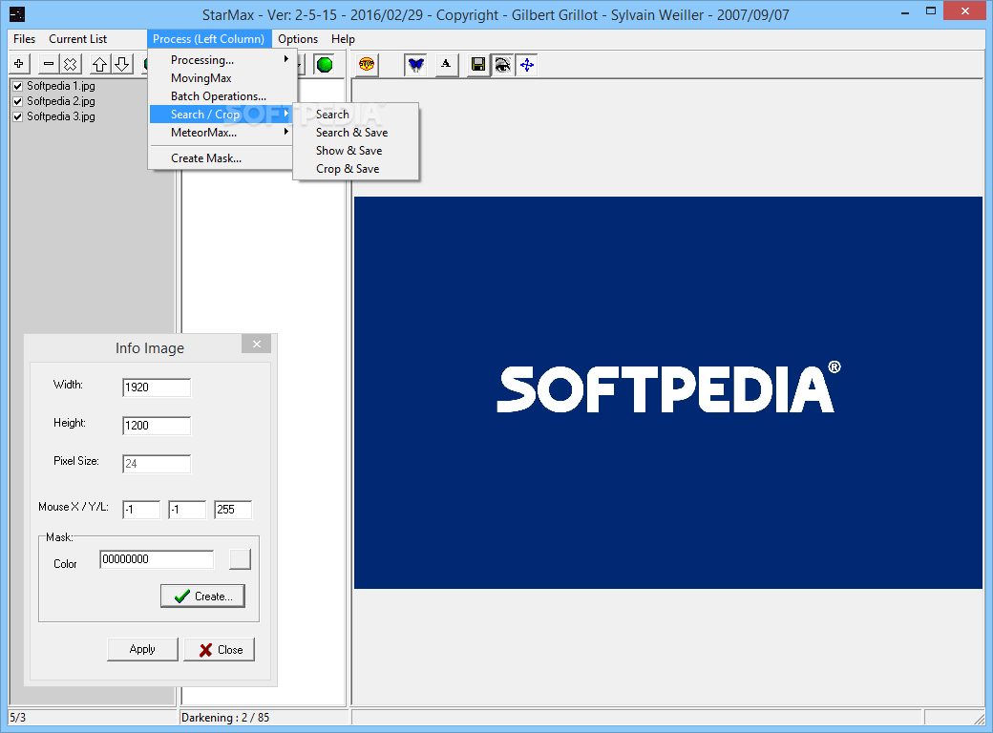The height and width of the screenshot is (733, 993).
Task: Click the Mouse L value field showing 255
Action: pyautogui.click(x=233, y=510)
